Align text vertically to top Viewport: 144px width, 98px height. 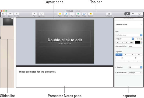pyautogui.click(x=120, y=61)
